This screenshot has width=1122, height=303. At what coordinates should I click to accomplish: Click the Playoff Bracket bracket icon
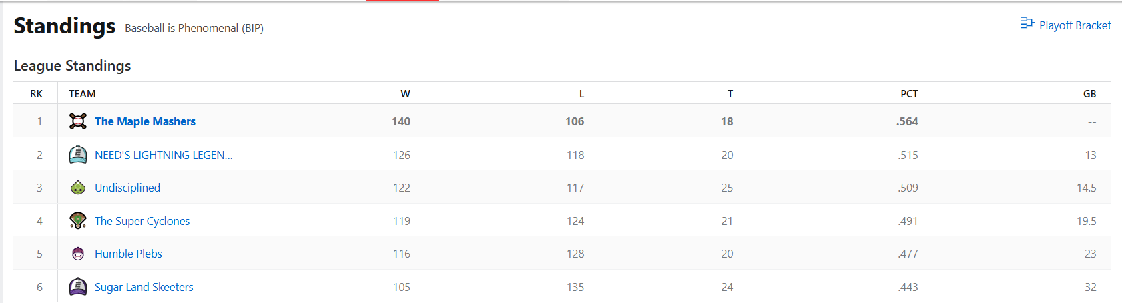pos(1027,23)
